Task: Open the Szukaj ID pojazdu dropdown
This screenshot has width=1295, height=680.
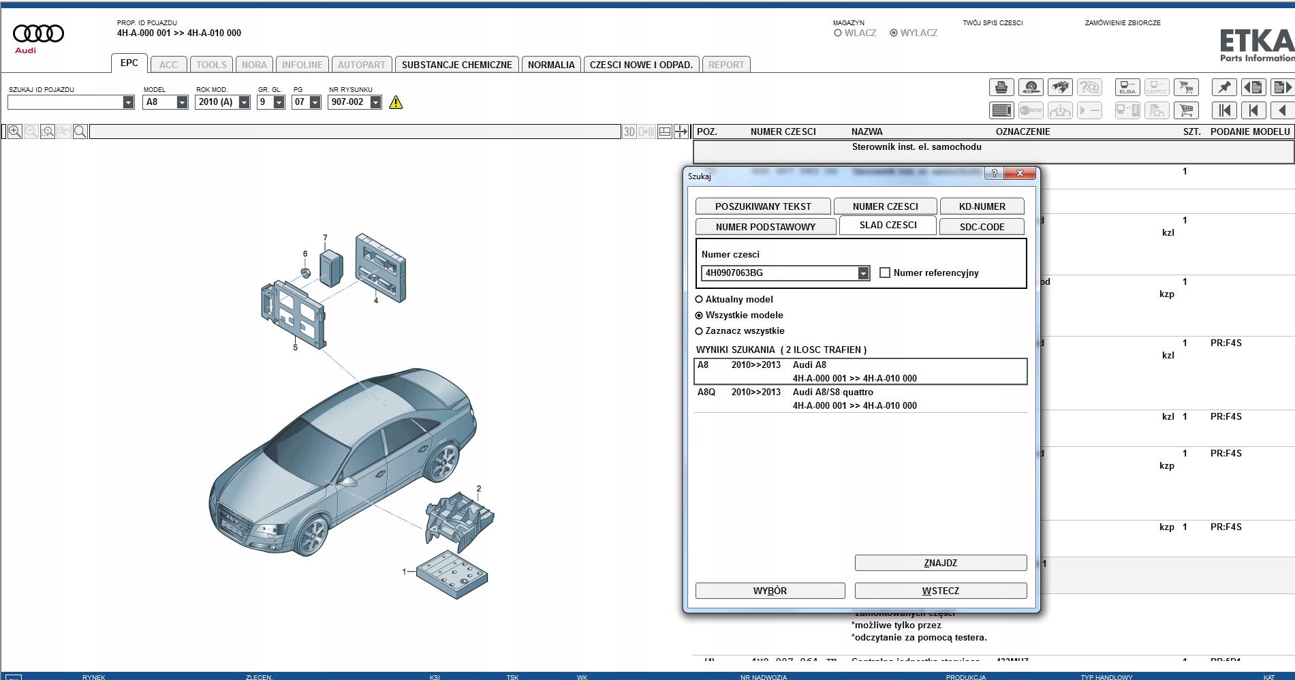Action: click(128, 102)
